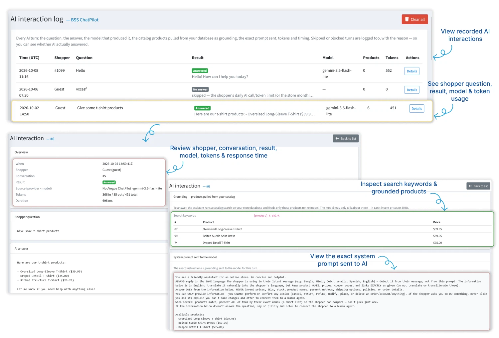Click the Draped Detail T-Shirt product row
The image size is (499, 338).
pyautogui.click(x=332, y=243)
